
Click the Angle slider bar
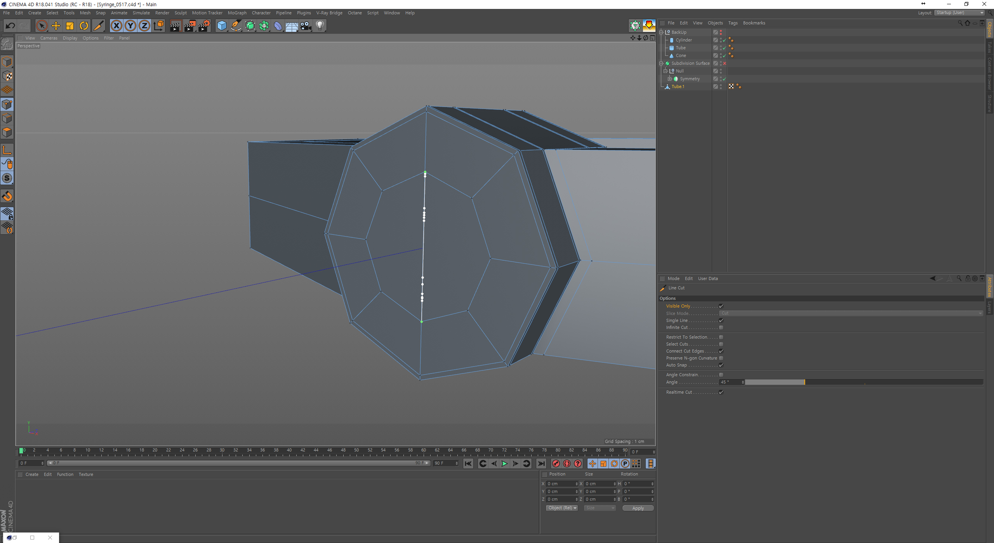(x=864, y=382)
